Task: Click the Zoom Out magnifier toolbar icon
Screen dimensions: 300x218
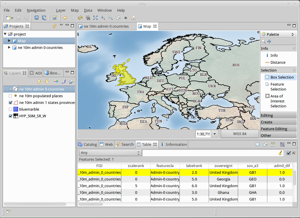Action: tap(111, 18)
